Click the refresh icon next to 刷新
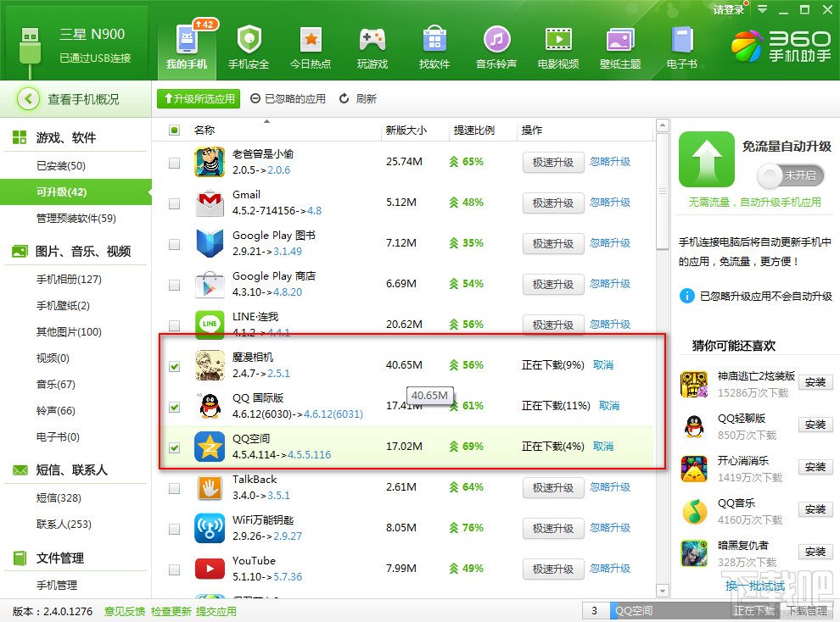The width and height of the screenshot is (840, 622). [344, 98]
